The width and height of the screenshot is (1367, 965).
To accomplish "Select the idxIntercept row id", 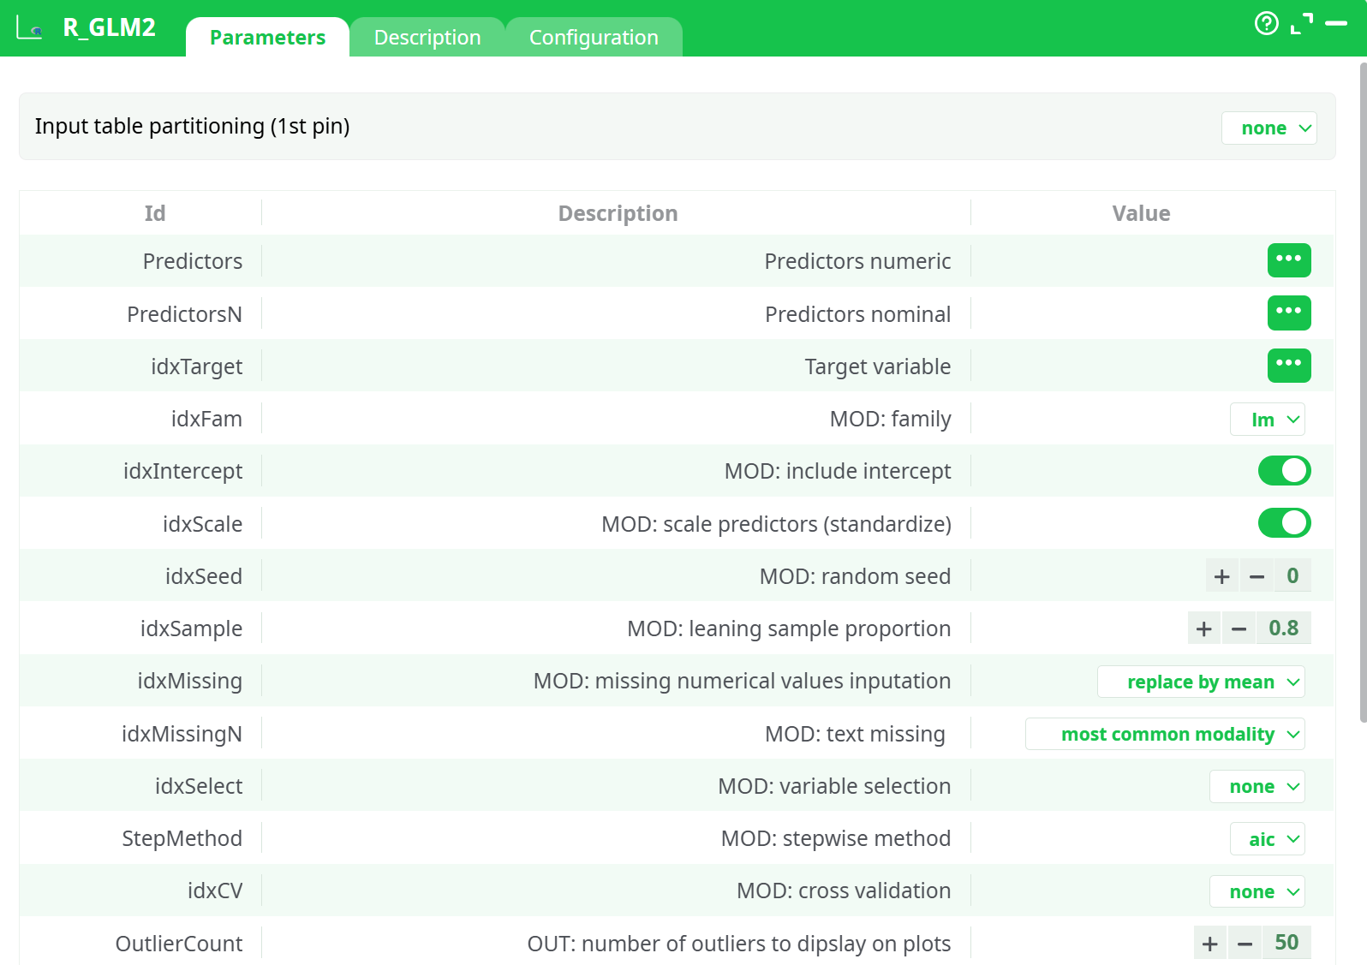I will pos(182,471).
